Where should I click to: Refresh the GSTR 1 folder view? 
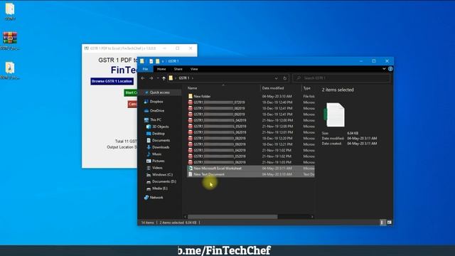[284, 78]
